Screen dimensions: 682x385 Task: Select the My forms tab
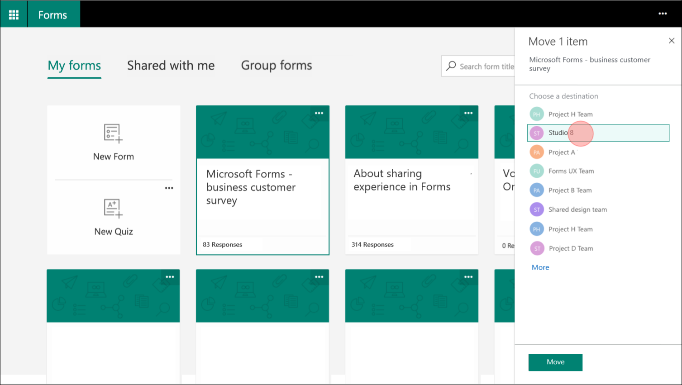tap(74, 66)
